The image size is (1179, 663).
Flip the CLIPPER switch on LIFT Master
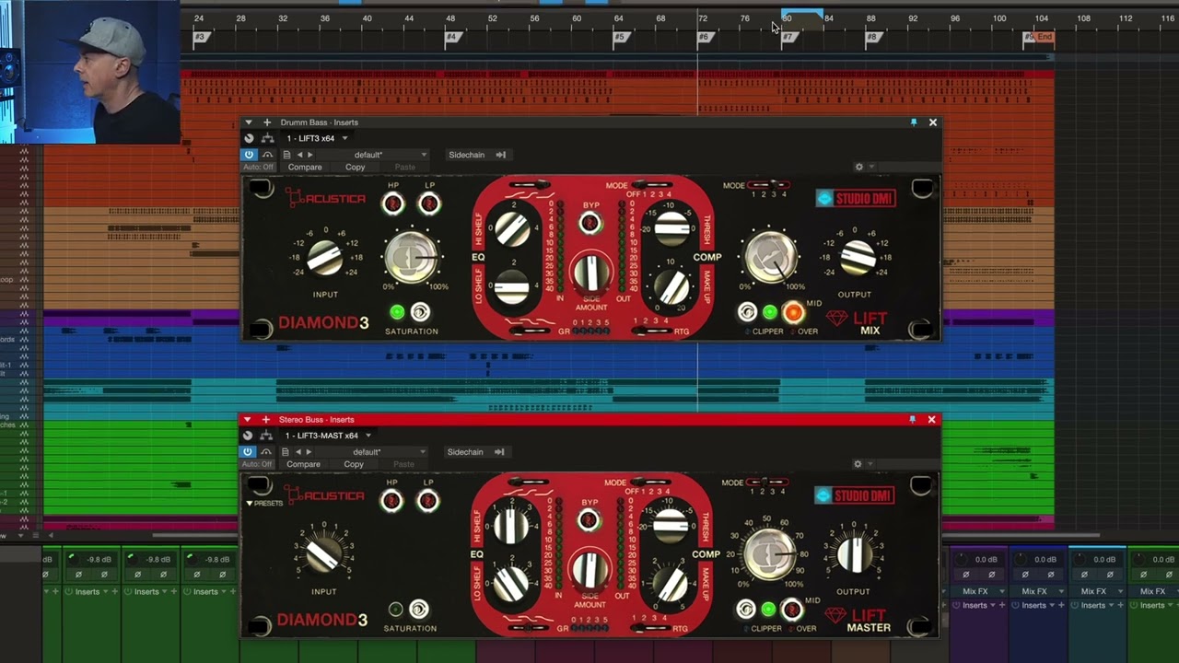click(745, 610)
